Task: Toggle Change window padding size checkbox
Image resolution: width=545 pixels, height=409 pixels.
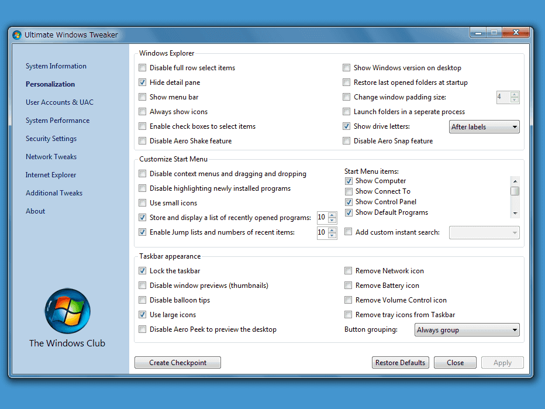Action: point(346,97)
